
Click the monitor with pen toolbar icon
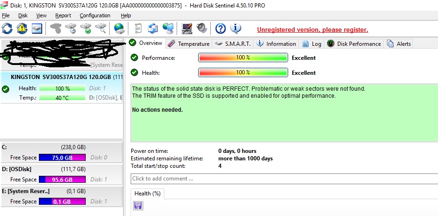point(187,29)
